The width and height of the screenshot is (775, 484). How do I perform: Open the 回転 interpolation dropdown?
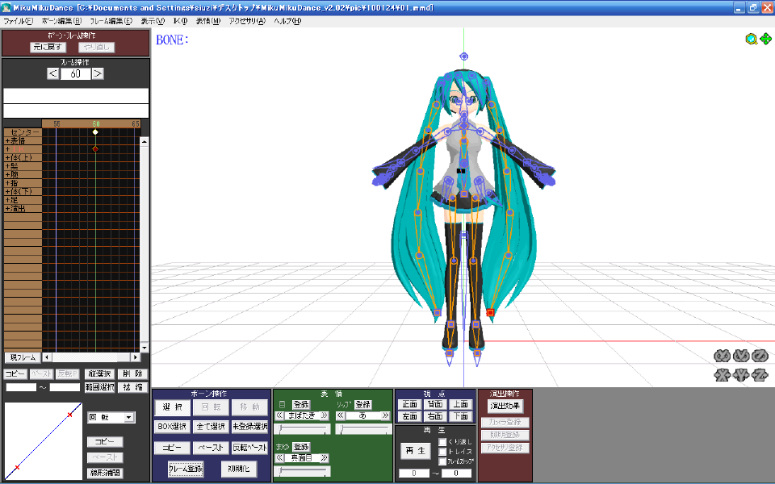[x=129, y=417]
